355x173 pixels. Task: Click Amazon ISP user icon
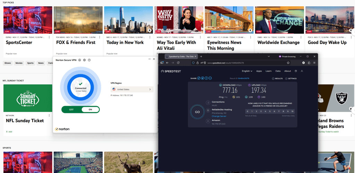208,121
